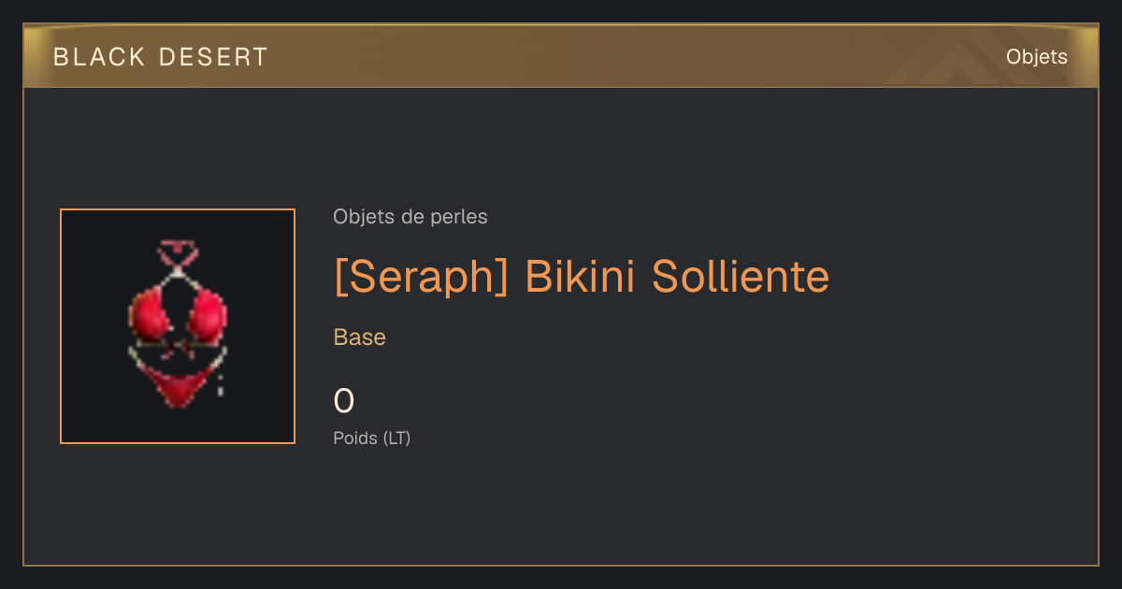Click the word BLACK in the header title
The image size is (1122, 589).
point(99,57)
